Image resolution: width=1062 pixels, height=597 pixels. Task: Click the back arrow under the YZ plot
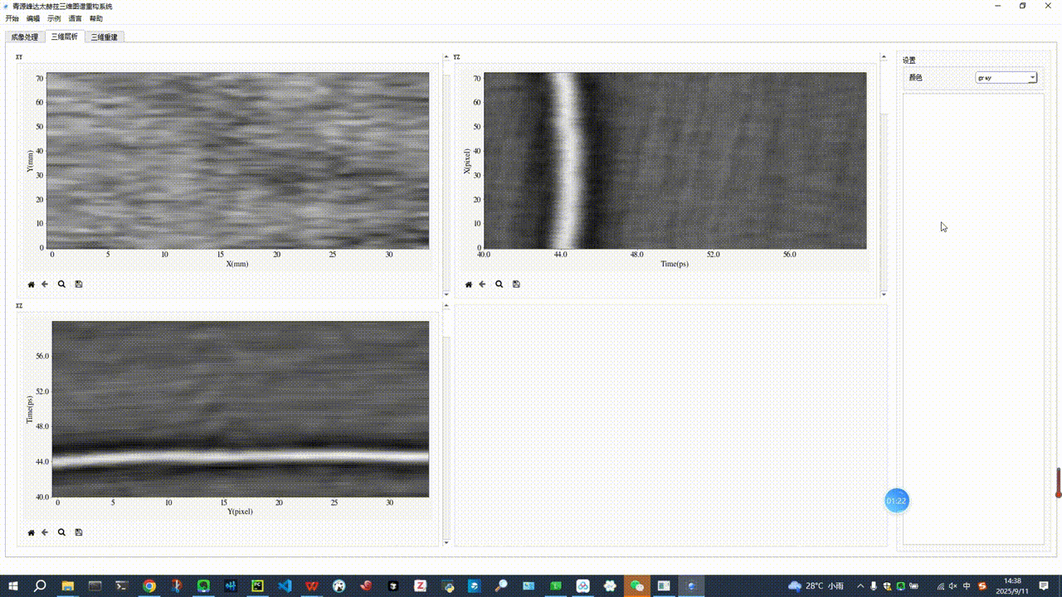(482, 284)
